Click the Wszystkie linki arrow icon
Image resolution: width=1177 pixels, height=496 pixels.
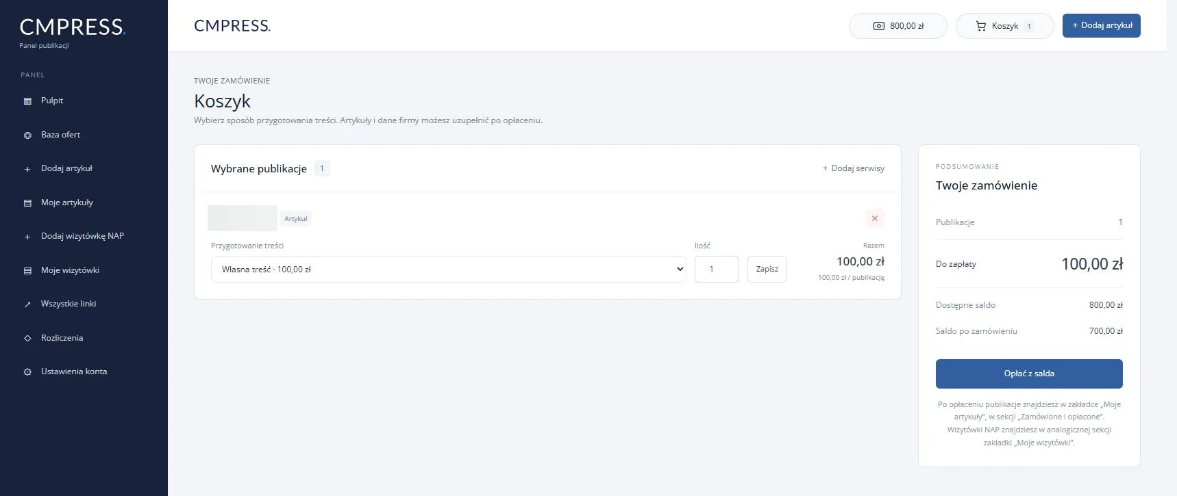pyautogui.click(x=27, y=304)
